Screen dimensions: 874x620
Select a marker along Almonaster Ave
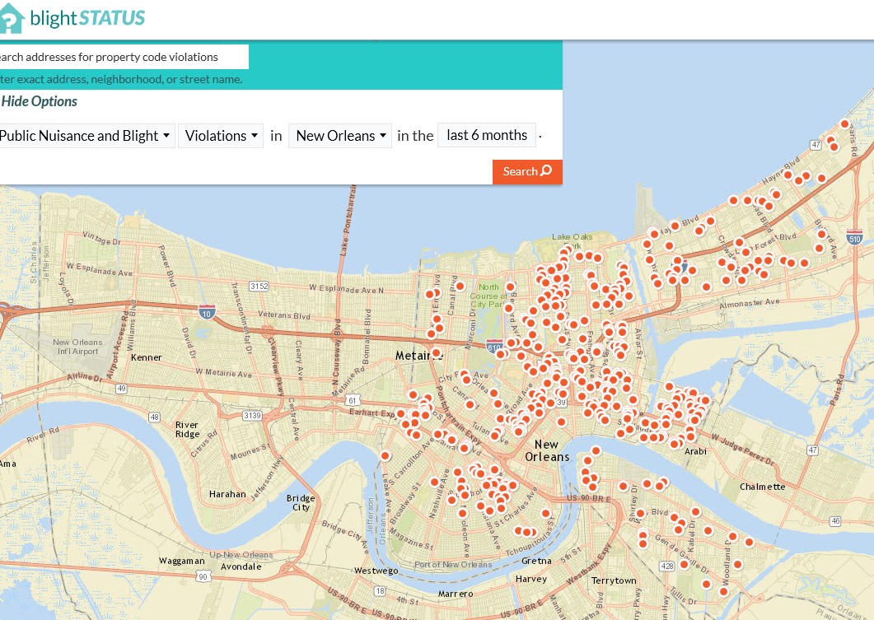[706, 287]
